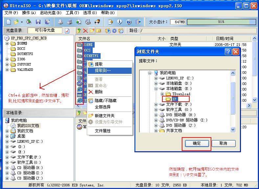The height and width of the screenshot is (189, 259).
Task: Click the Help question mark toolbar icon
Action: (x=129, y=22)
